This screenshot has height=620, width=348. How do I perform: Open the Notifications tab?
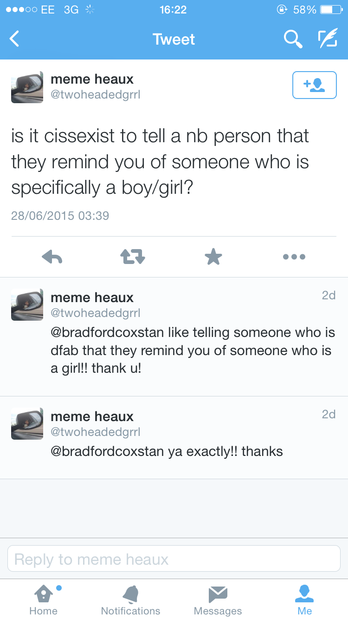[x=130, y=600]
